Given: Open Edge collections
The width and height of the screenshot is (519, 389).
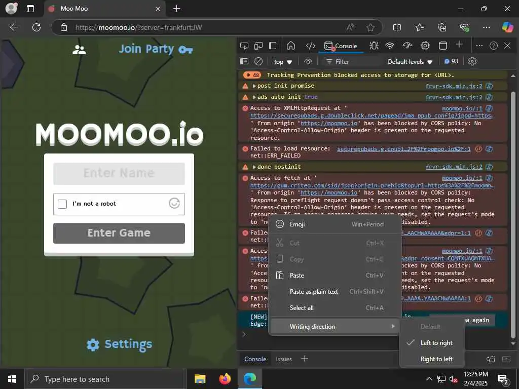Looking at the screenshot, I should coord(442,27).
